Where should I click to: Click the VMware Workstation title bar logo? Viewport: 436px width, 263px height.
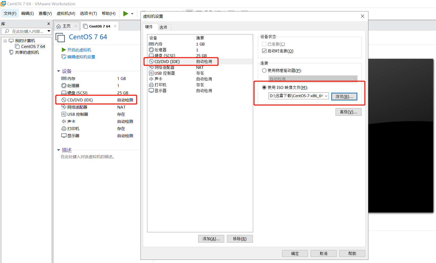pyautogui.click(x=3, y=4)
